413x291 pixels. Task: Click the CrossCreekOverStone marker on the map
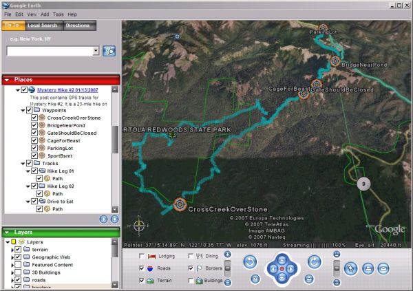(180, 204)
